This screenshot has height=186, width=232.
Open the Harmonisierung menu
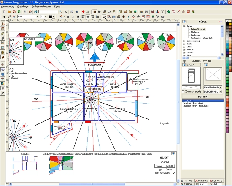pyautogui.click(x=8, y=6)
